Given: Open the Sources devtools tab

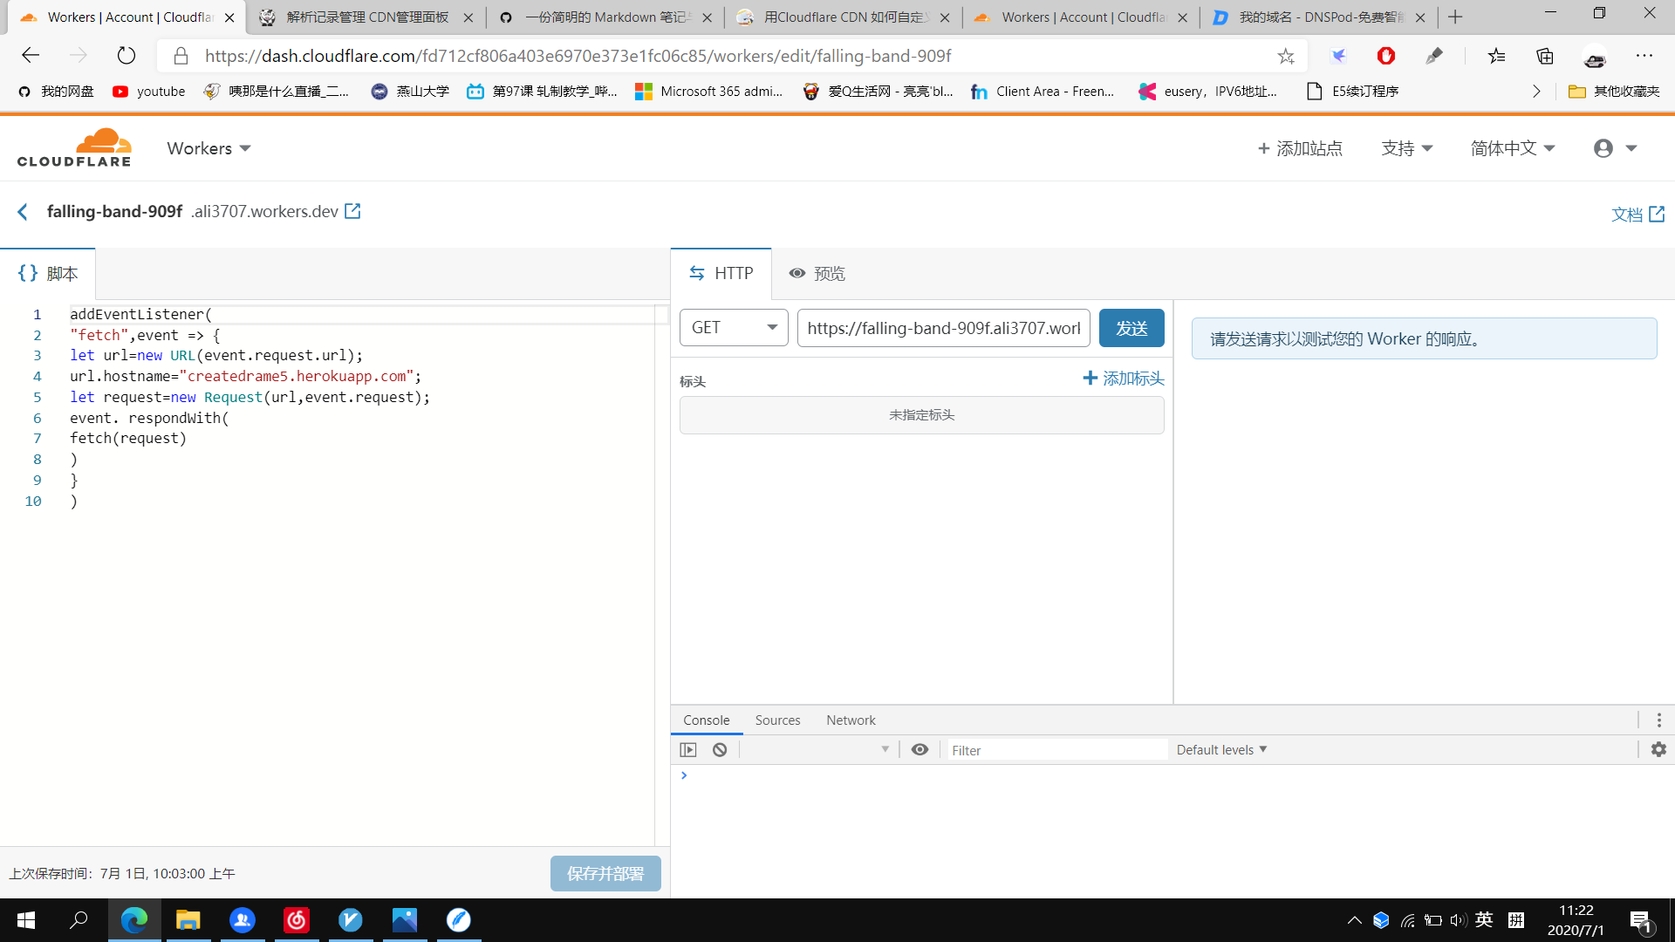Looking at the screenshot, I should pyautogui.click(x=777, y=720).
